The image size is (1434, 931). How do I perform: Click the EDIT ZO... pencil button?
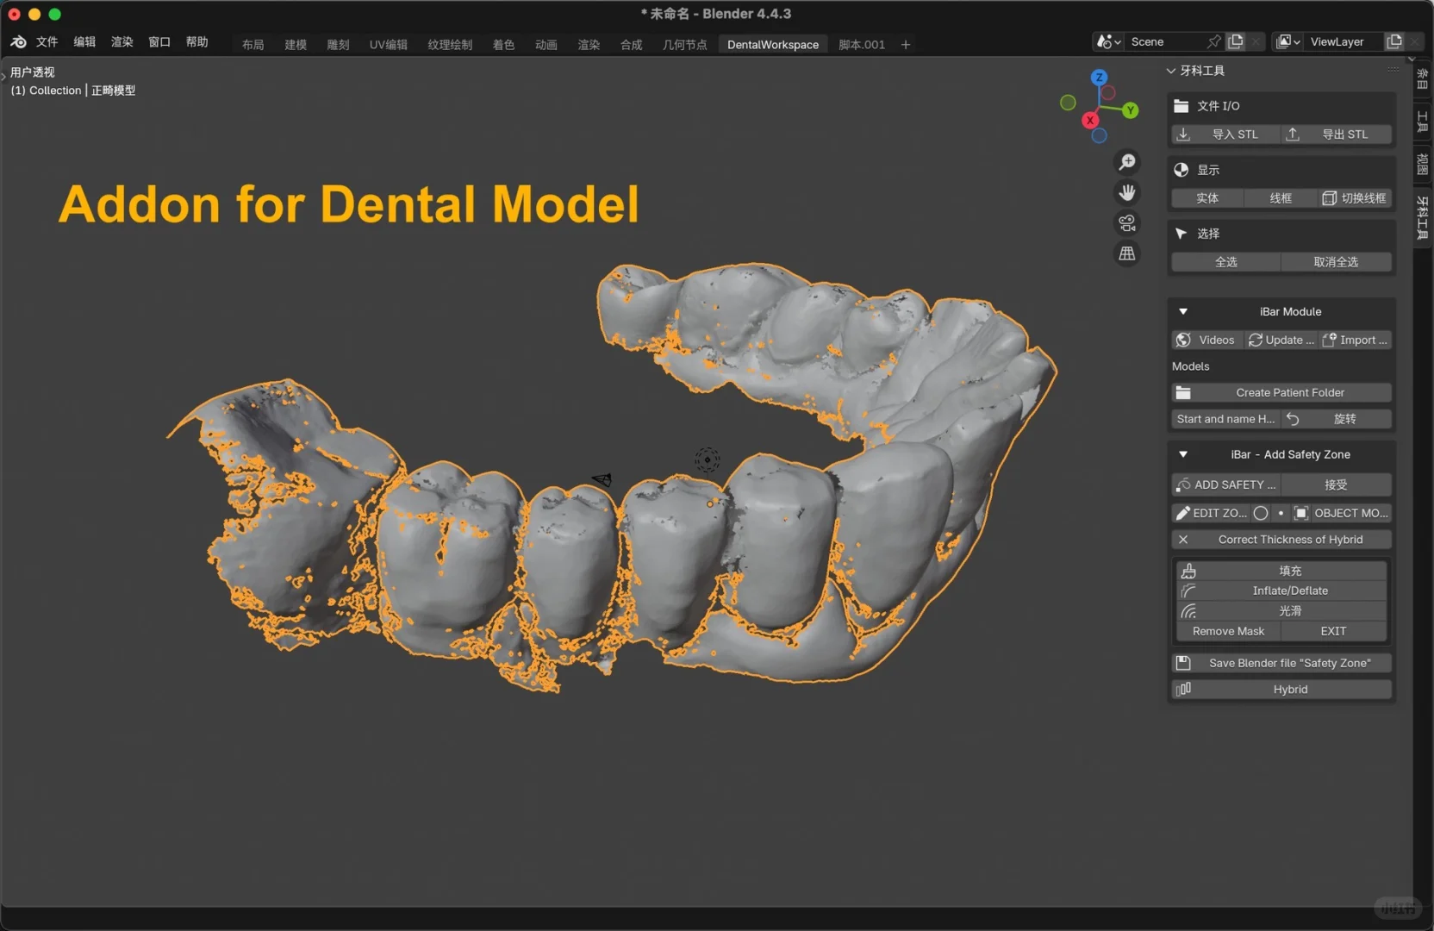1211,514
